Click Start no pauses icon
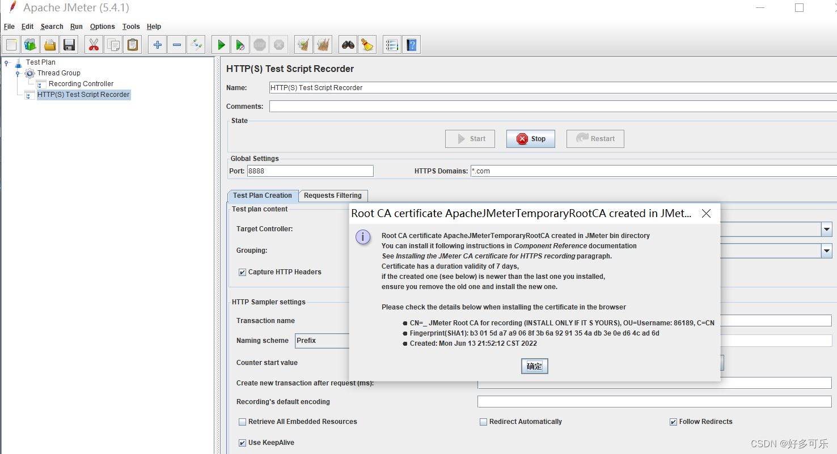This screenshot has width=837, height=454. tap(240, 45)
